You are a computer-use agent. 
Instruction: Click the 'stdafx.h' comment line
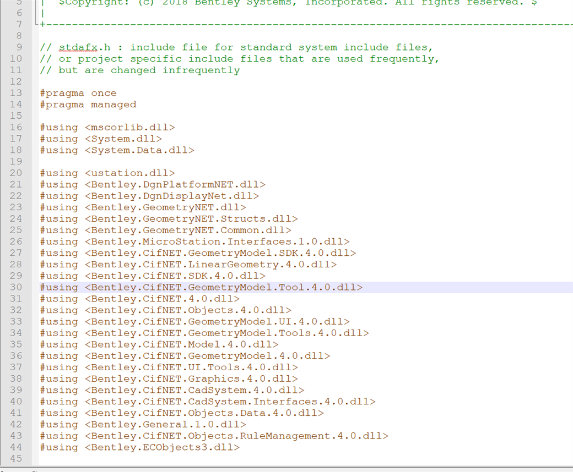coord(236,47)
